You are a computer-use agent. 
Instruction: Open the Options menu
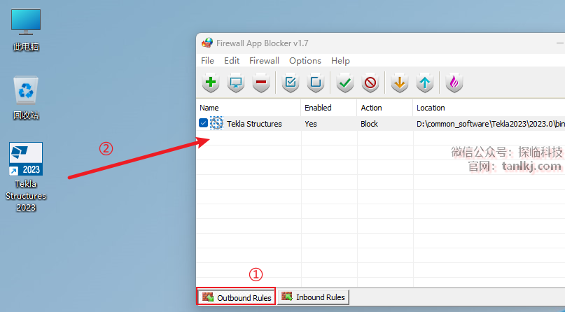[x=305, y=61]
